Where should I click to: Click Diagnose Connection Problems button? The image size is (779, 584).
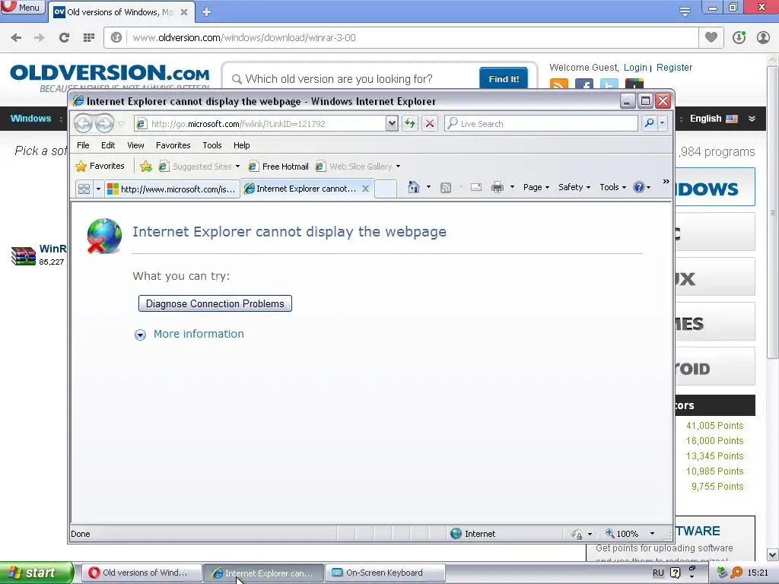pos(215,303)
